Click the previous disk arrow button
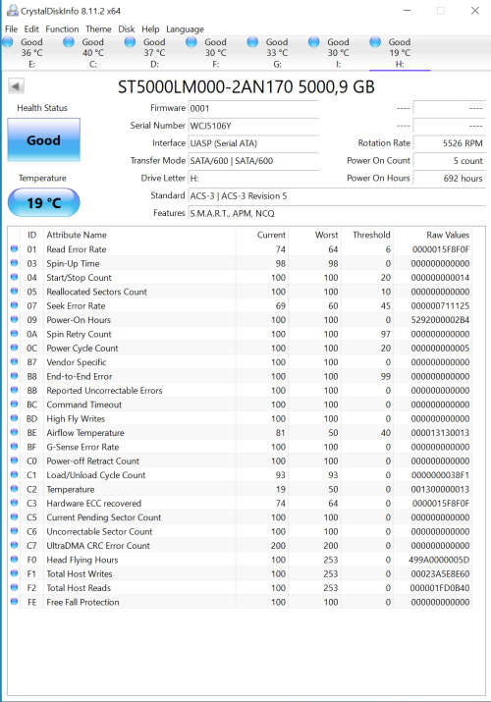The height and width of the screenshot is (702, 491). click(16, 86)
